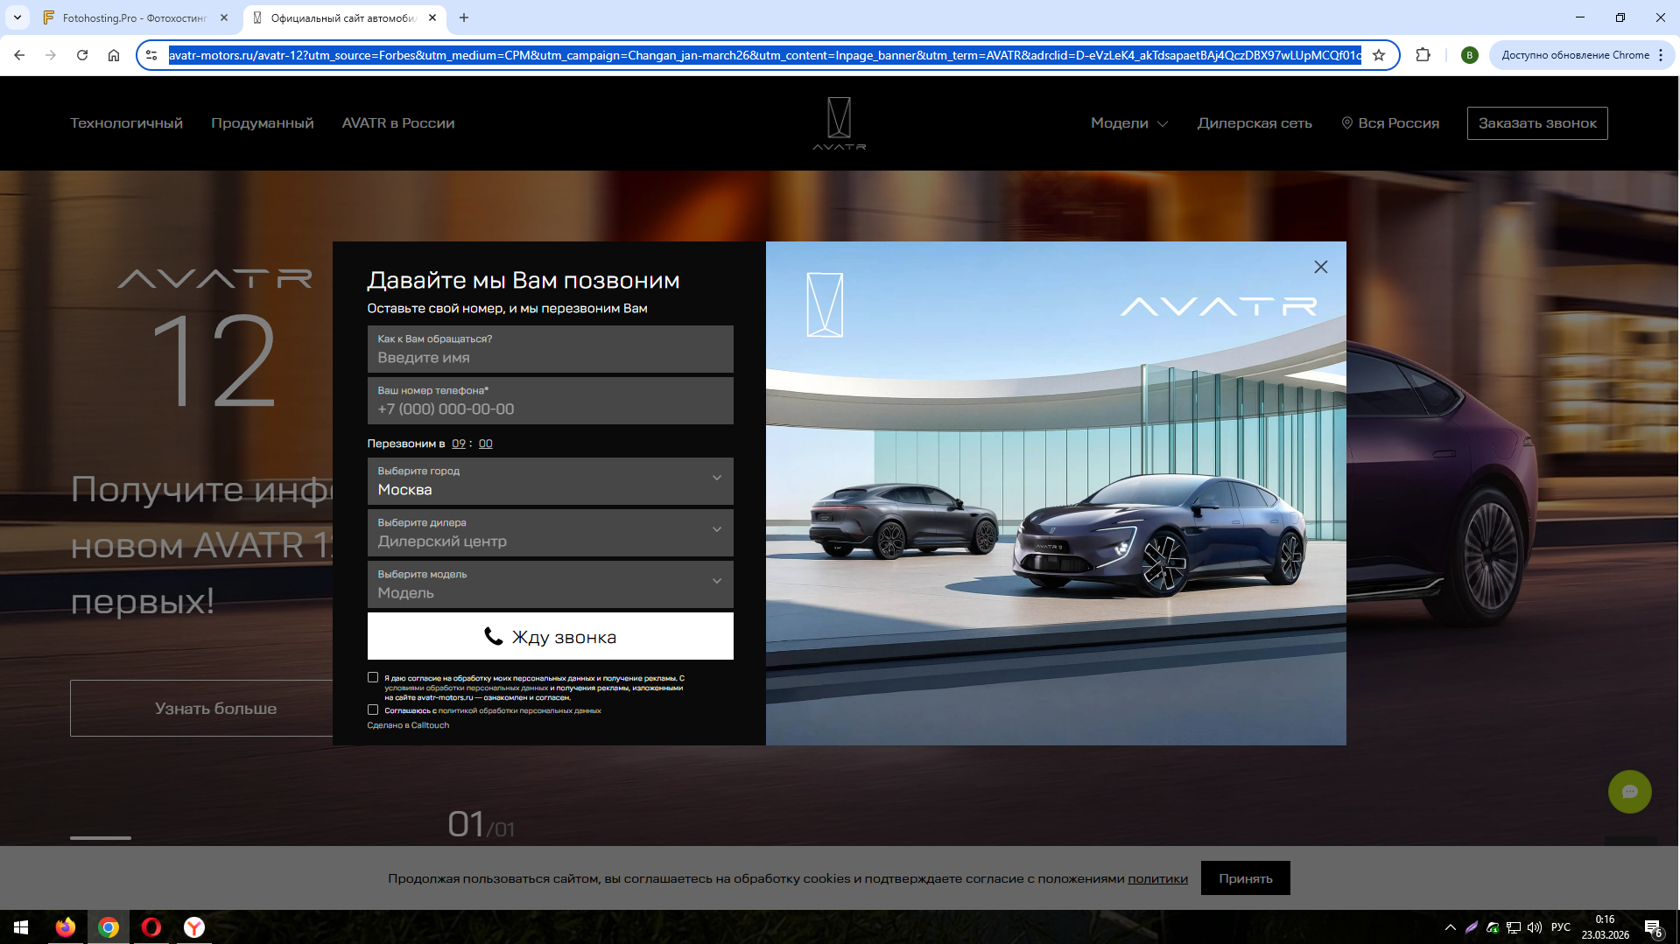Close the callback popup with the X
The image size is (1680, 944).
click(x=1320, y=267)
